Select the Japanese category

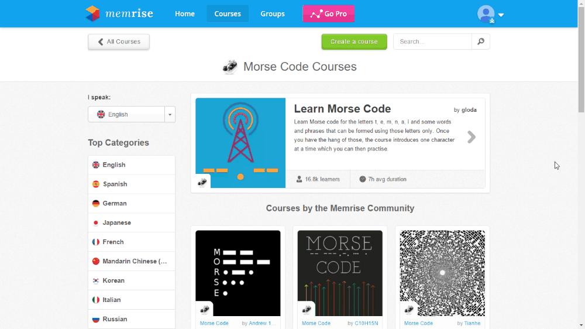pos(131,222)
